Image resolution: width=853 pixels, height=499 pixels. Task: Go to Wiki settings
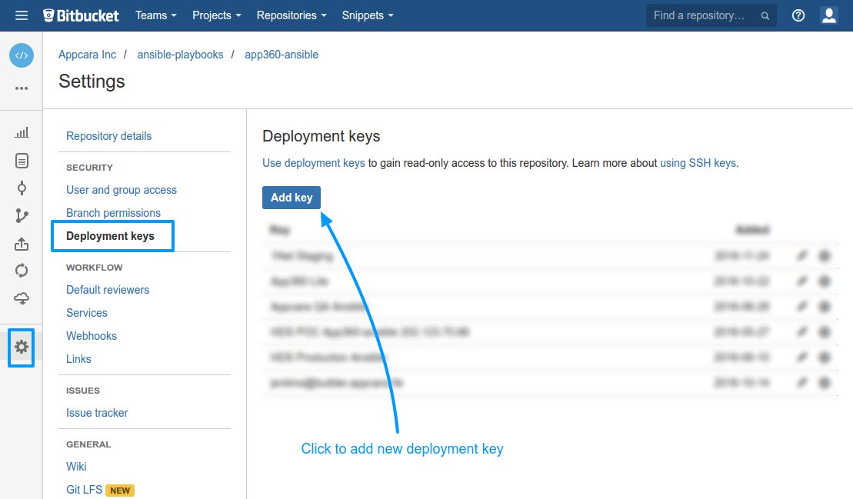(x=76, y=467)
